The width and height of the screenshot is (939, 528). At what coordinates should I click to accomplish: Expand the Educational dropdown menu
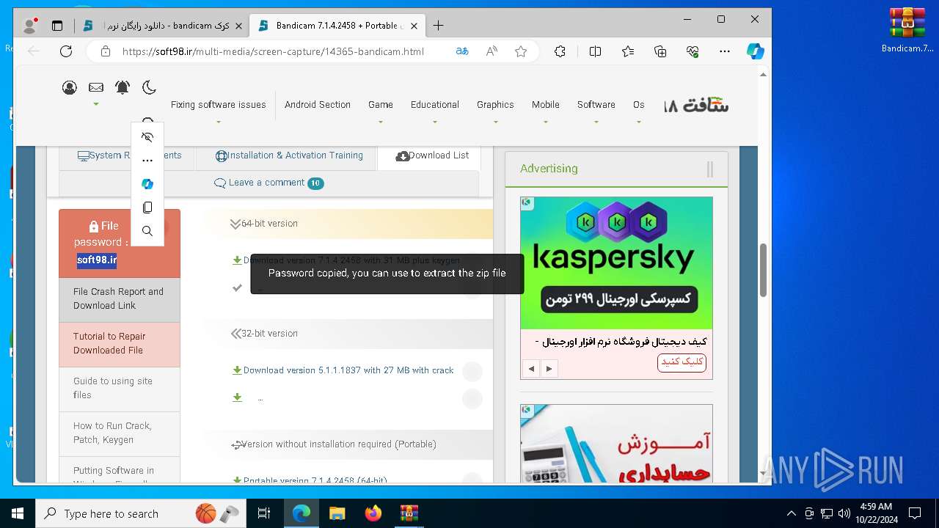click(x=435, y=105)
